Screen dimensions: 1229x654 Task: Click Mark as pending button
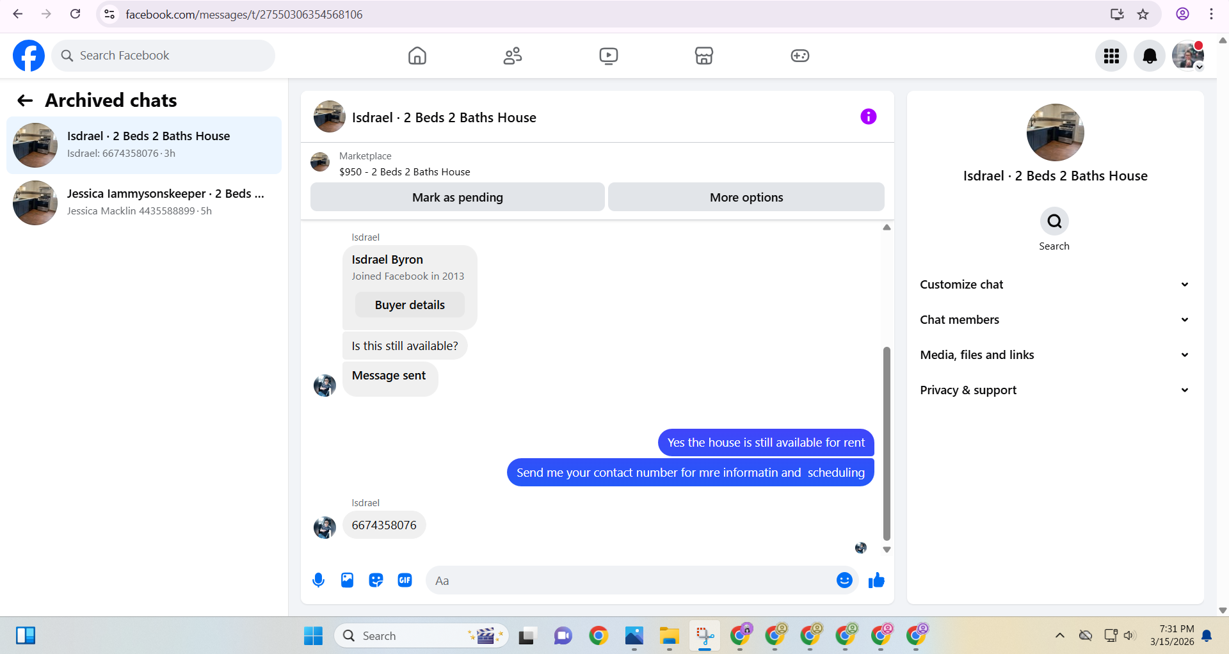tap(458, 197)
